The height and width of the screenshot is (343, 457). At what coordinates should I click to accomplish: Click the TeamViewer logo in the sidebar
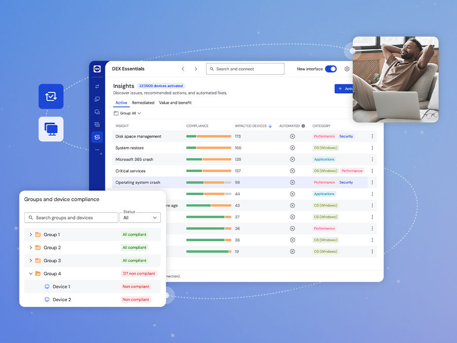coord(97,69)
